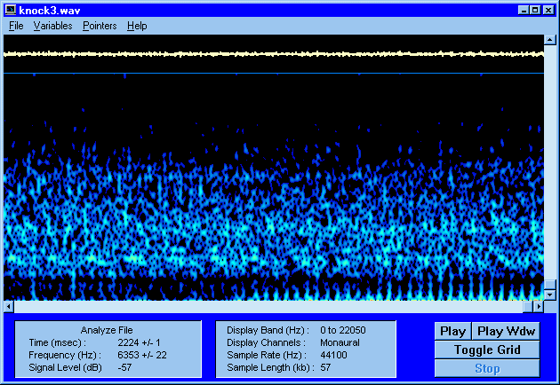Click the knock3.wav window system icon
The height and width of the screenshot is (385, 560).
pyautogui.click(x=11, y=11)
